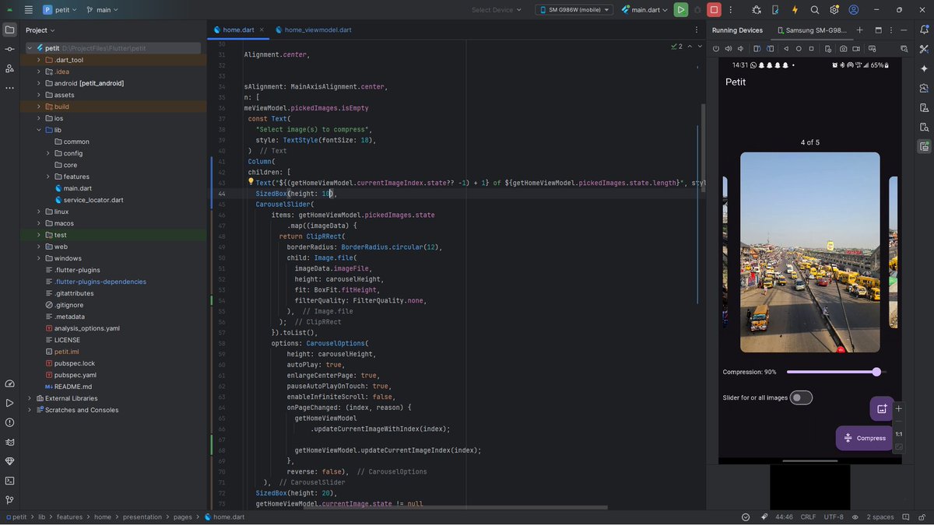Take a device screenshot camera icon

[x=843, y=48]
